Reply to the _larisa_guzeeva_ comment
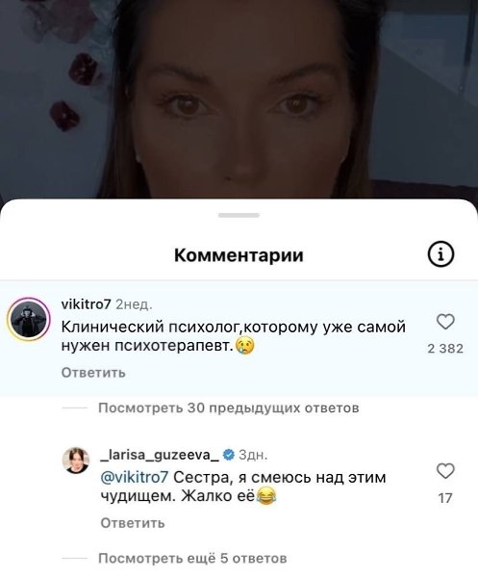 tap(133, 523)
